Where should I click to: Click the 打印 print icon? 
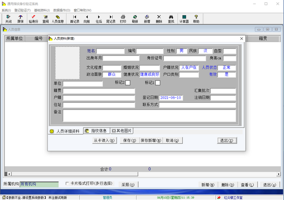(x=123, y=18)
